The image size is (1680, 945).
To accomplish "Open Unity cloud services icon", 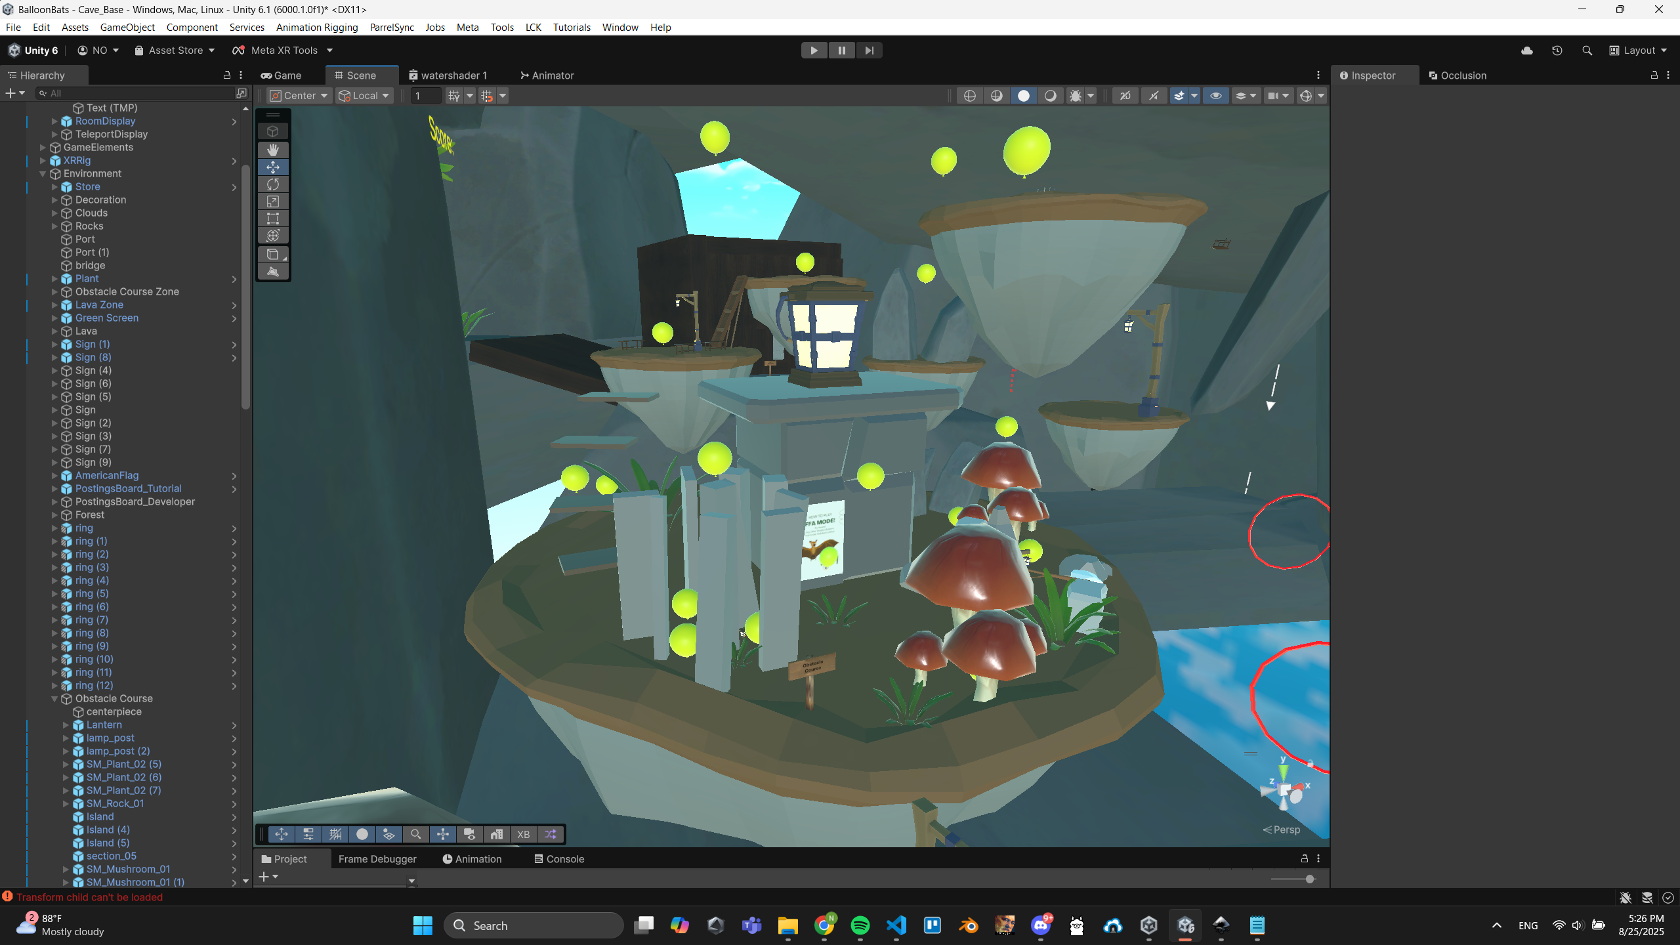I will point(1527,51).
